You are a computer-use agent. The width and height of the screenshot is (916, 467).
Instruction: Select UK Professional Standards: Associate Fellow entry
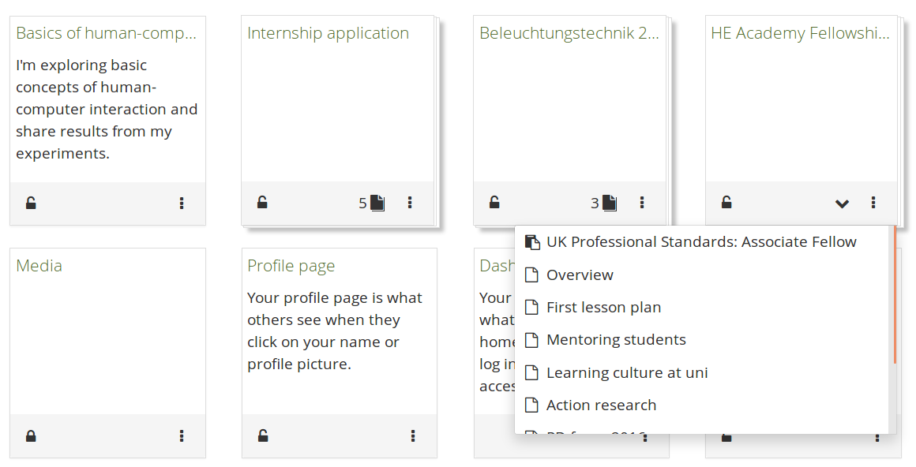[x=700, y=242]
